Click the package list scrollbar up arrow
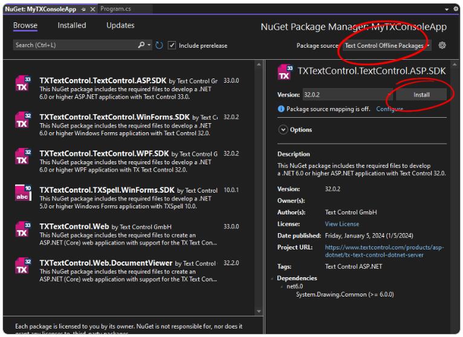The image size is (463, 337). click(259, 65)
